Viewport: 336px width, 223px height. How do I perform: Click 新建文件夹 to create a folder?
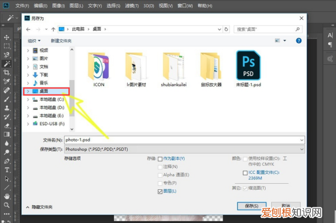[61, 41]
